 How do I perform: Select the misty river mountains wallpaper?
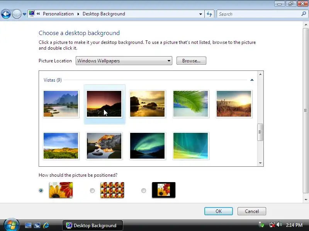[61, 104]
